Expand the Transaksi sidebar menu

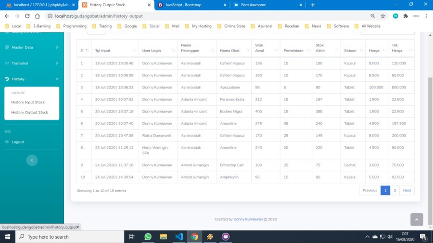32,63
